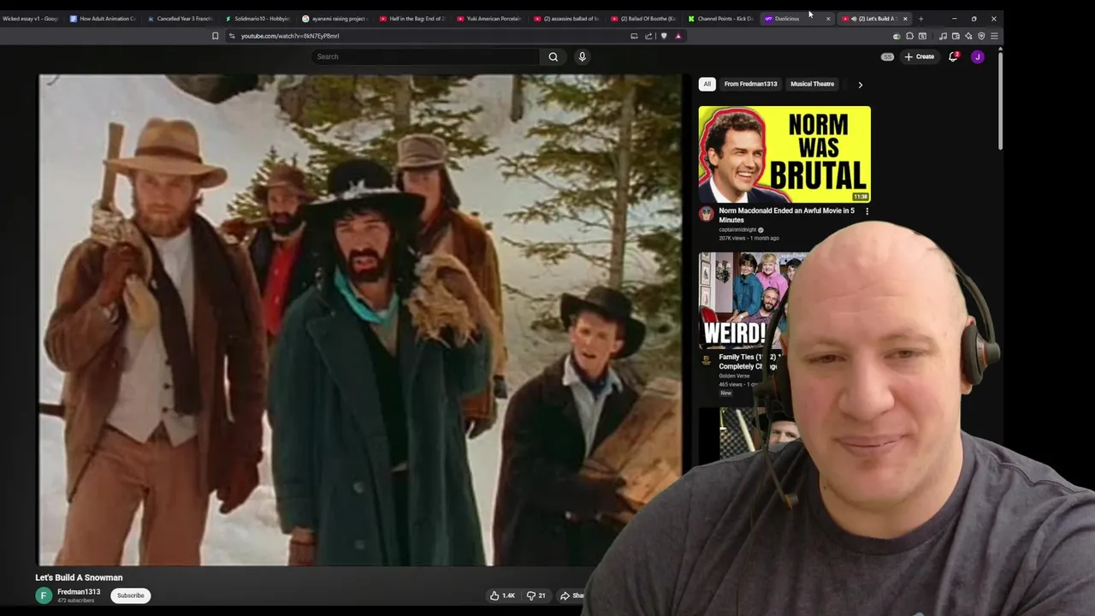This screenshot has height=616, width=1095.
Task: Switch to Cancelled Year 3 Franchise tab
Action: pos(180,18)
